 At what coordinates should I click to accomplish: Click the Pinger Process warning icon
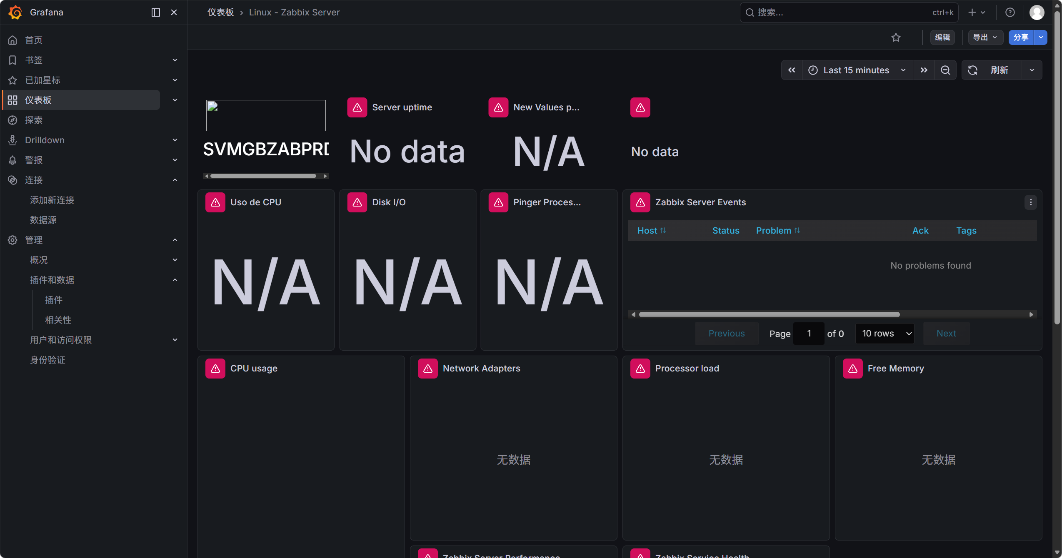[x=498, y=202]
